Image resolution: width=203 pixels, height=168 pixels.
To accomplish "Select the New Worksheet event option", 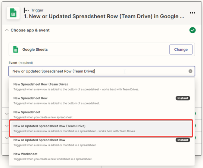I will pos(25,154).
